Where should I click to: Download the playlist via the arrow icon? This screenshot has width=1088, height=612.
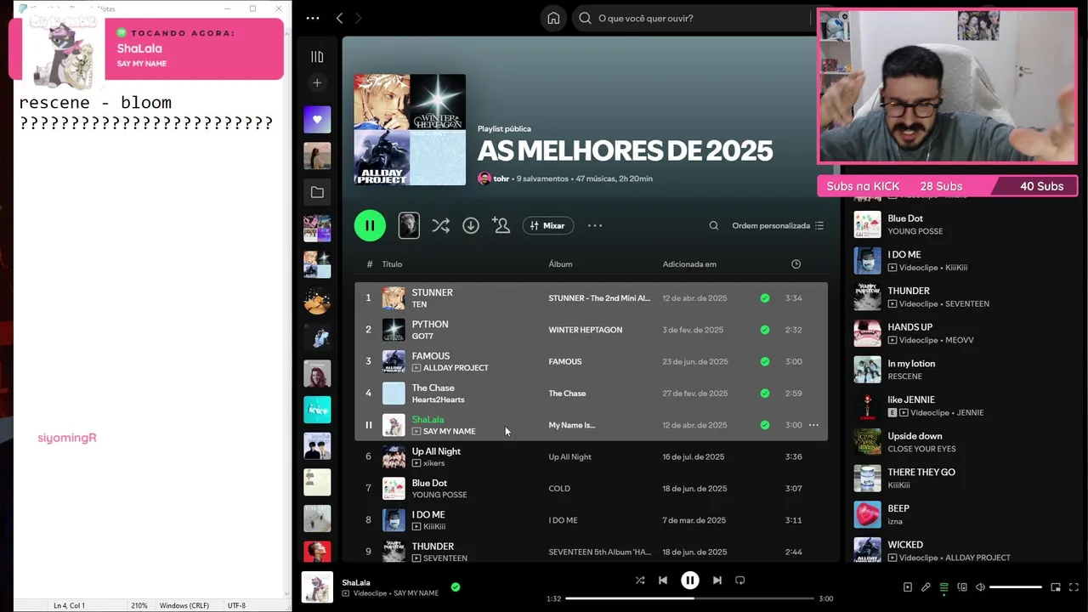(471, 225)
